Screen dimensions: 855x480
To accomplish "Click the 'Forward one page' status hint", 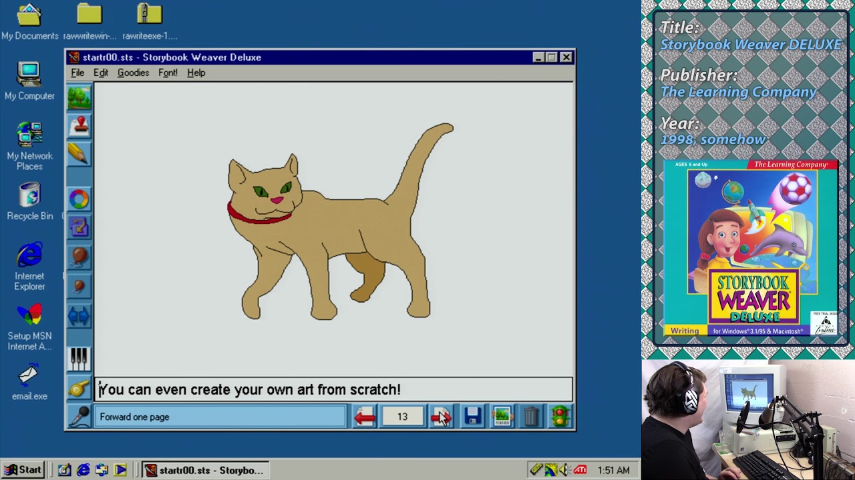I will [134, 417].
